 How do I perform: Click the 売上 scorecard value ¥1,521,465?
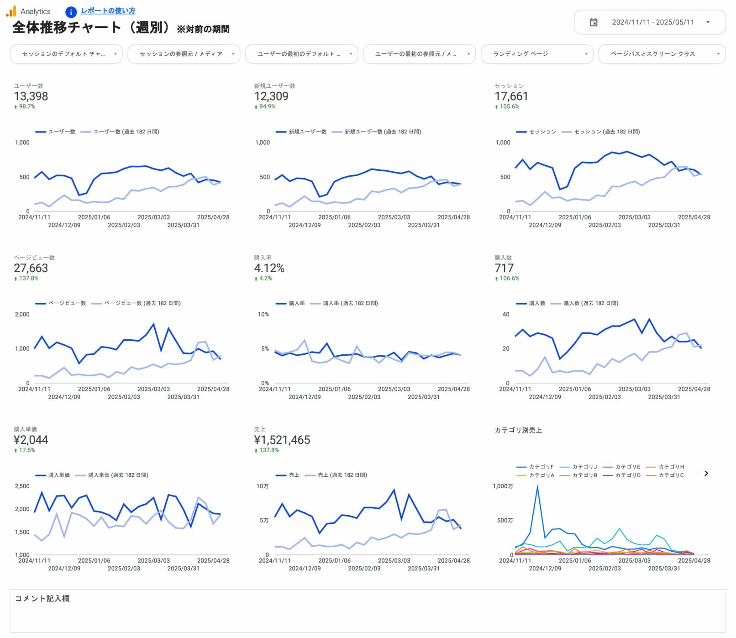[282, 440]
